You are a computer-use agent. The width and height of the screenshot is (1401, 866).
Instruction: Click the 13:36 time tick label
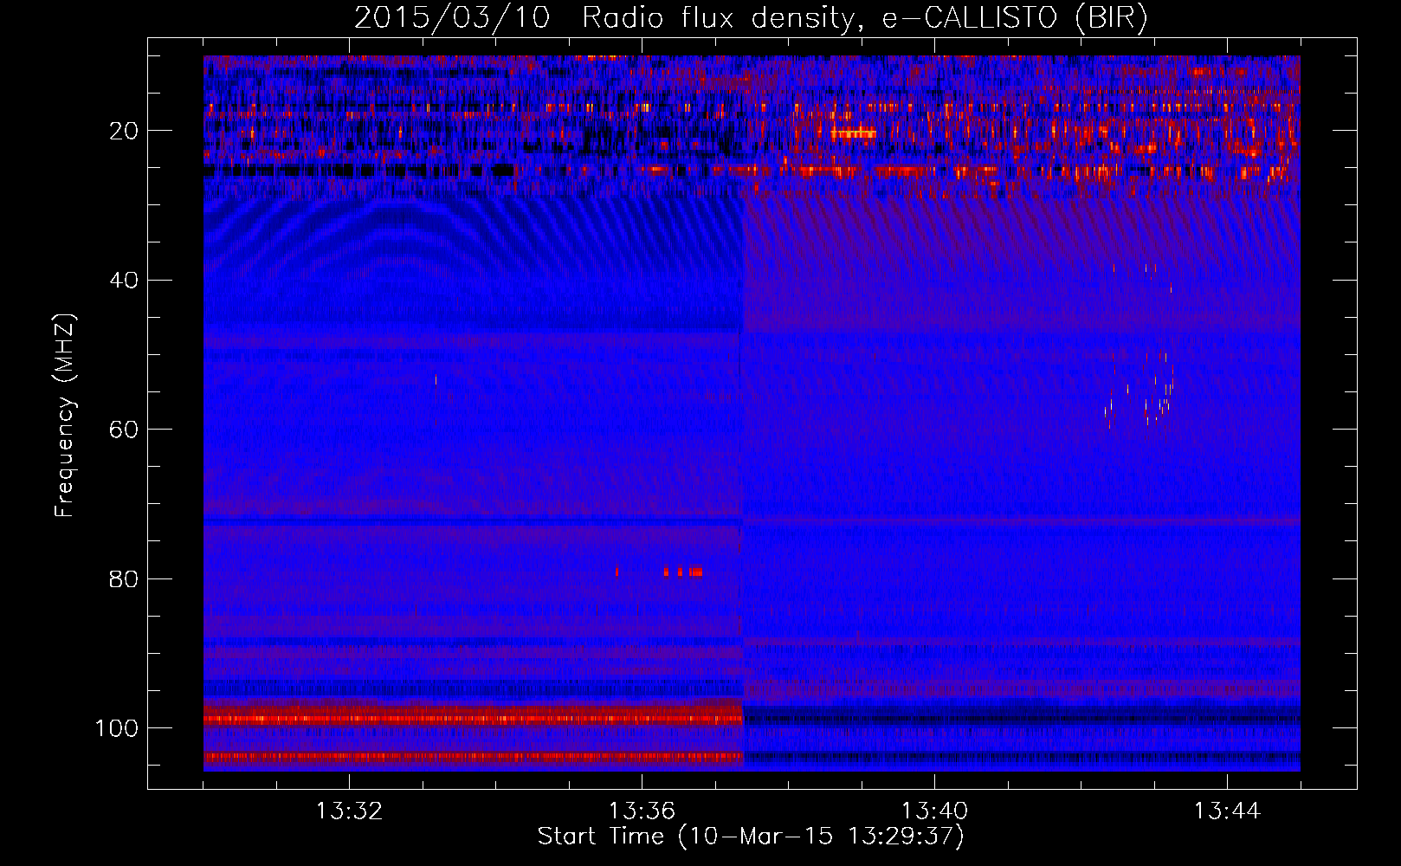point(642,811)
